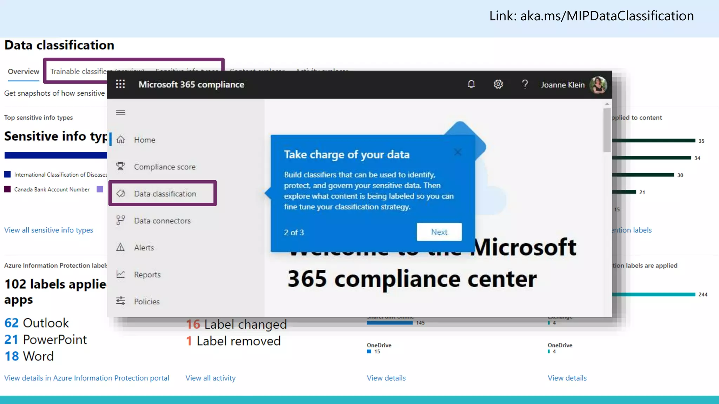Open the View all activity link
The image size is (719, 404).
click(x=211, y=378)
